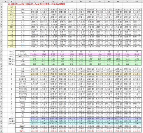
Task: Click the 'pH2S' row label cell
Action: [x=23, y=64]
